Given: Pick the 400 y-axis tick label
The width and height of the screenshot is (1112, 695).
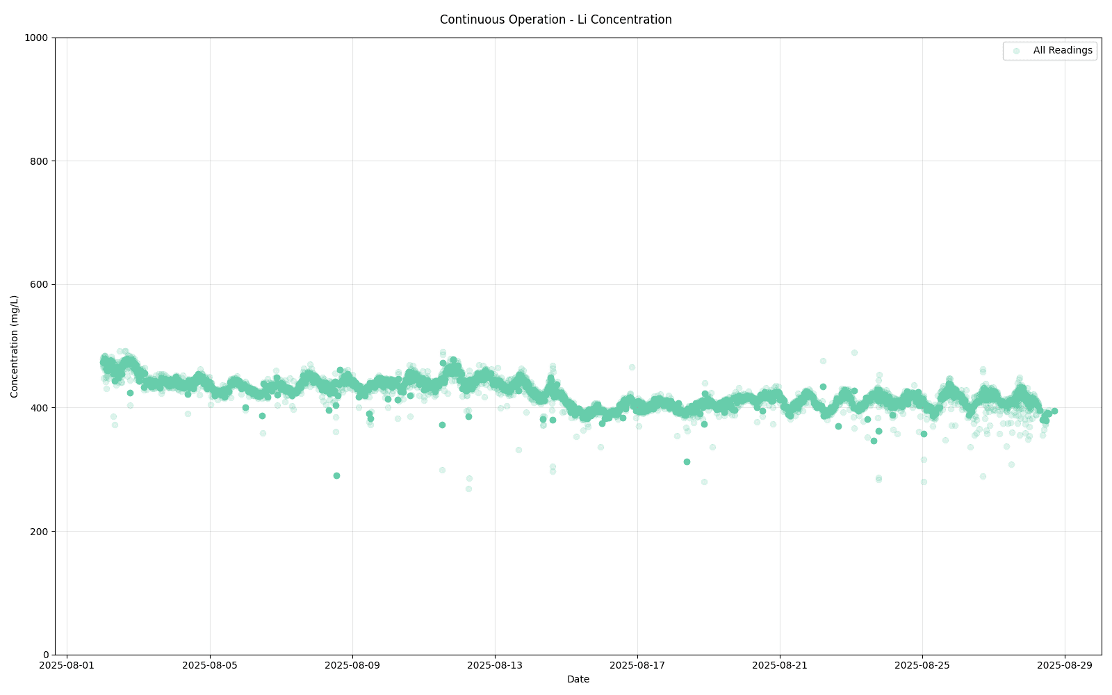Looking at the screenshot, I should [x=40, y=408].
